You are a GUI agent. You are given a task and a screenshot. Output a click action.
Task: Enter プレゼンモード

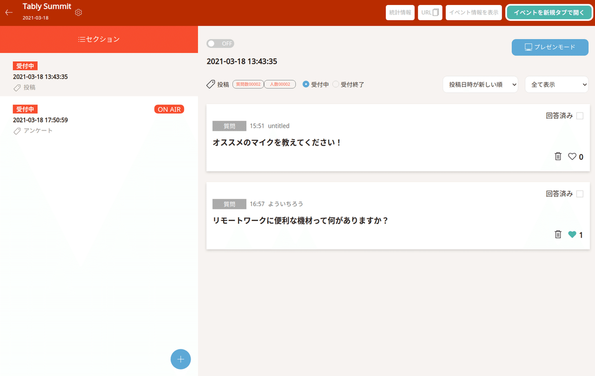(550, 47)
